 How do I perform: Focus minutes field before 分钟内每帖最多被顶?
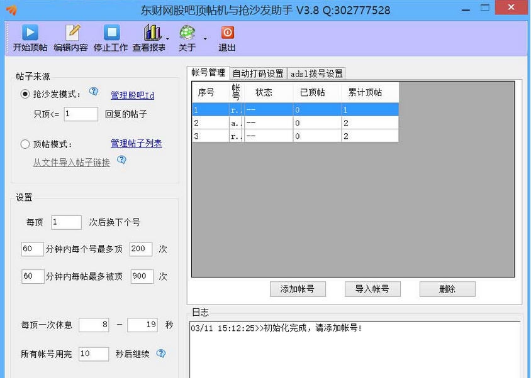click(x=33, y=276)
